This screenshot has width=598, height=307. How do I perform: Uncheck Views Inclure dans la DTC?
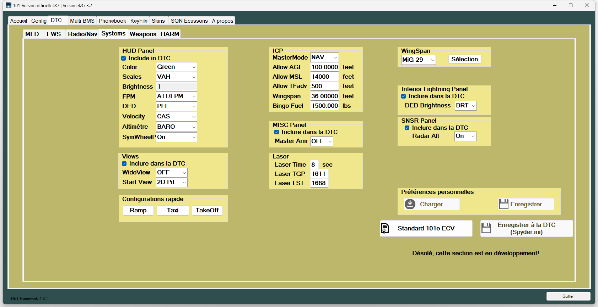coord(124,164)
